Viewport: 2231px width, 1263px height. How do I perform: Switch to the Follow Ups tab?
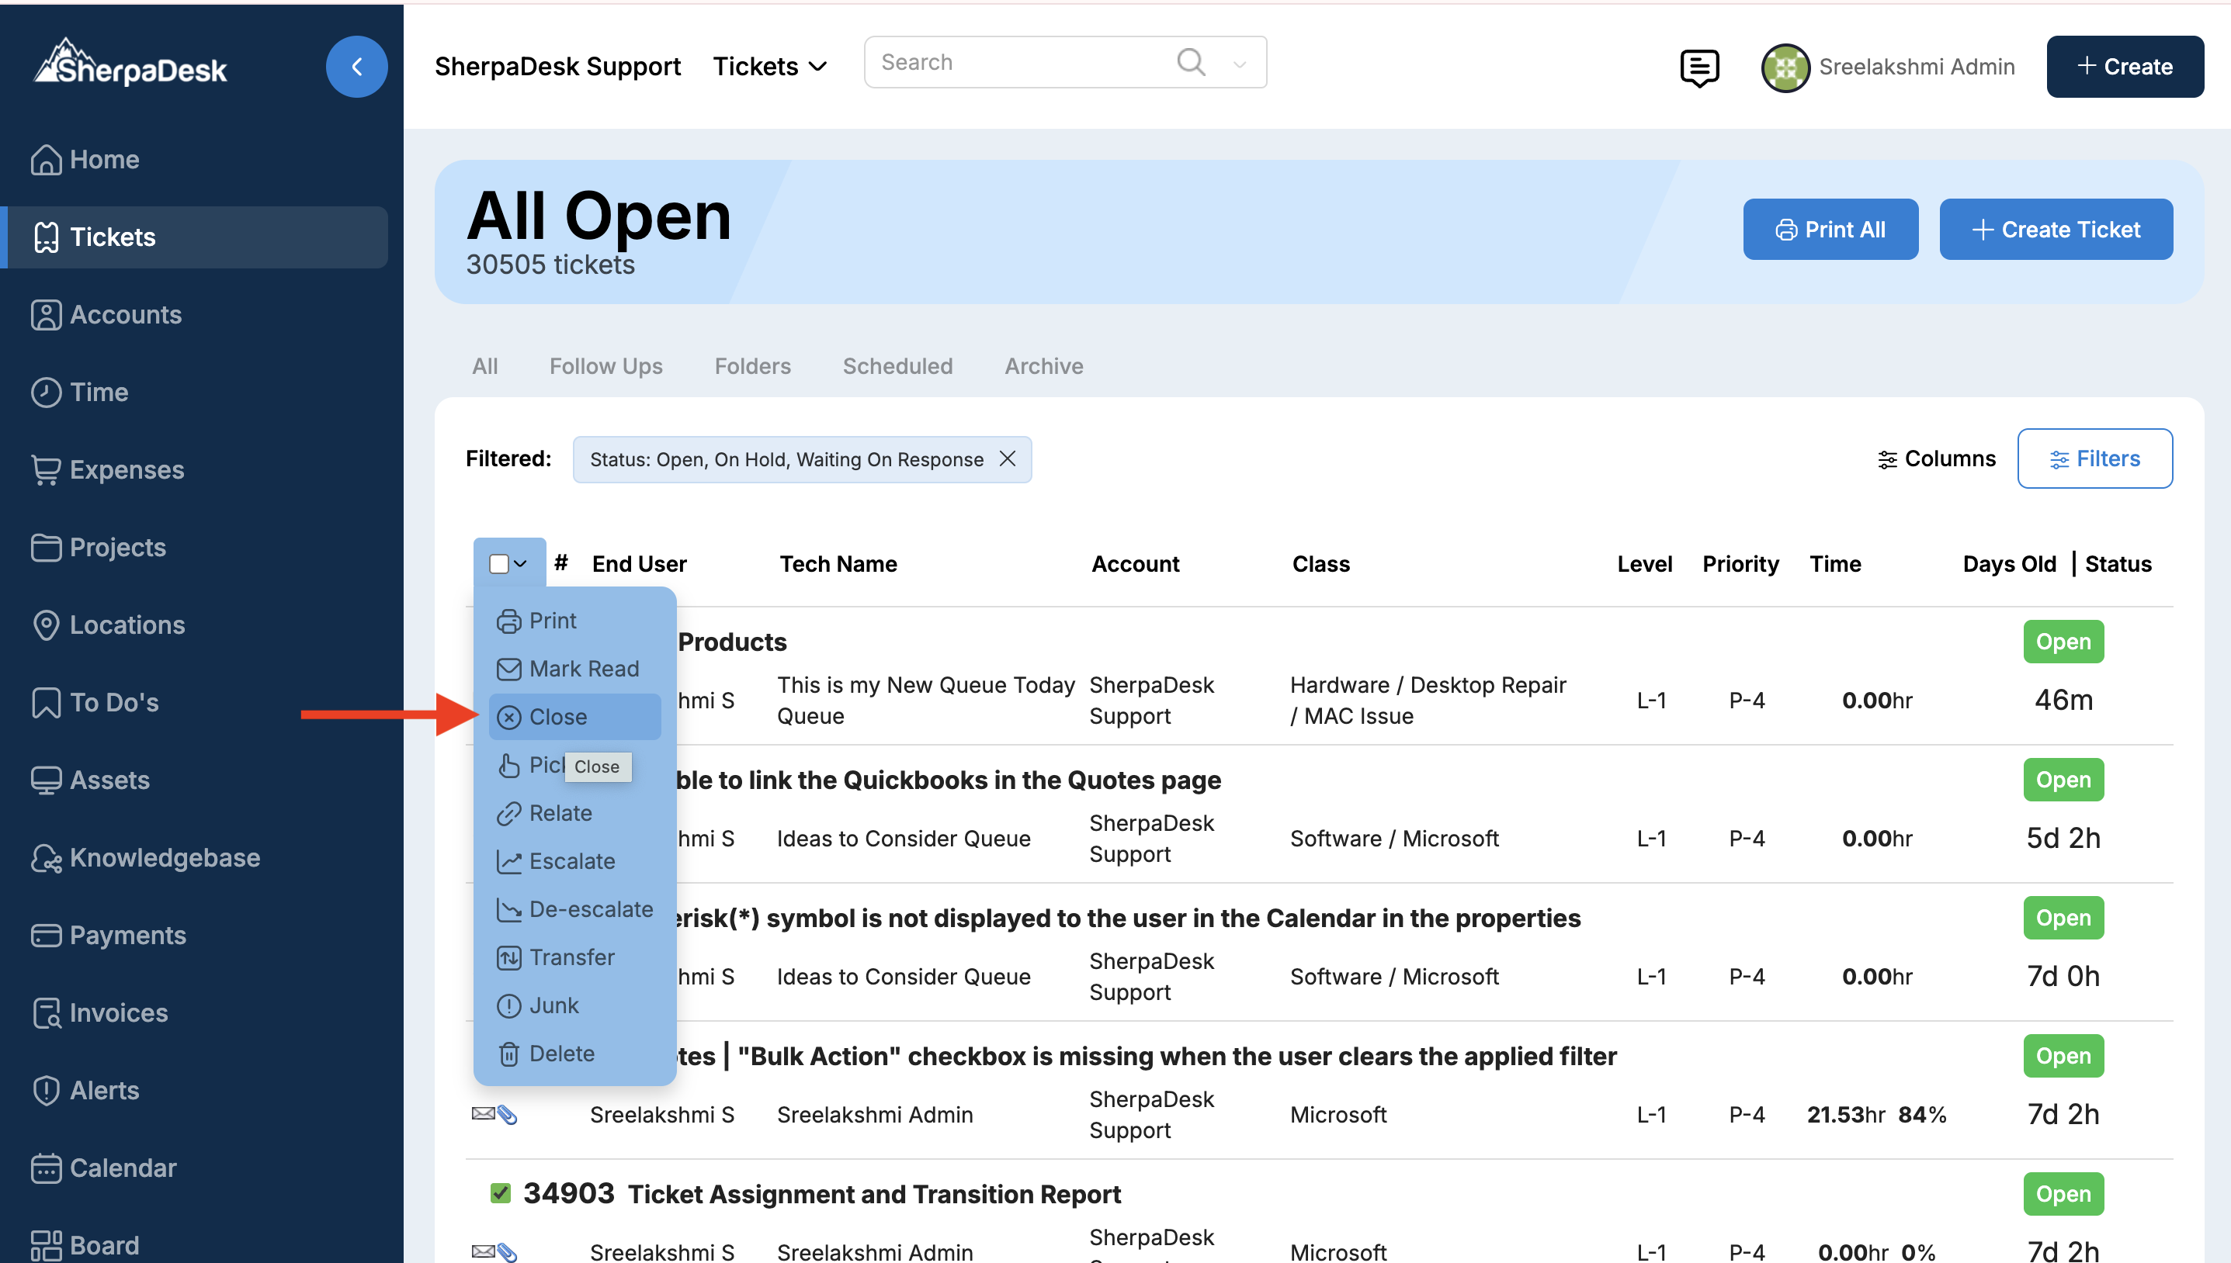[605, 366]
